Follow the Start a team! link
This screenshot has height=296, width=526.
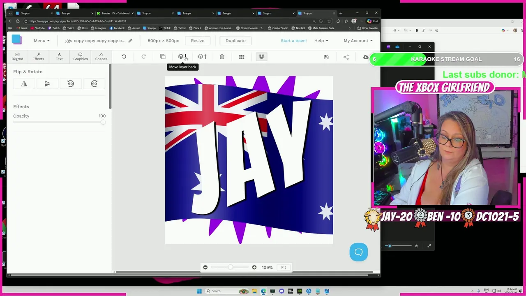[x=294, y=41]
